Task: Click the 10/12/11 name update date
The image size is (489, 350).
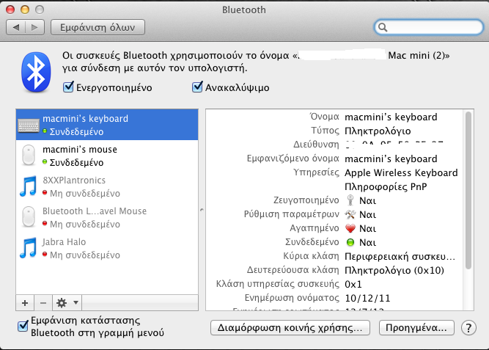Action: 367,298
